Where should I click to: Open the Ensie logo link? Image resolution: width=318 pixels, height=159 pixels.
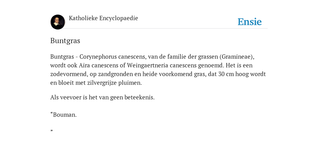tap(250, 22)
